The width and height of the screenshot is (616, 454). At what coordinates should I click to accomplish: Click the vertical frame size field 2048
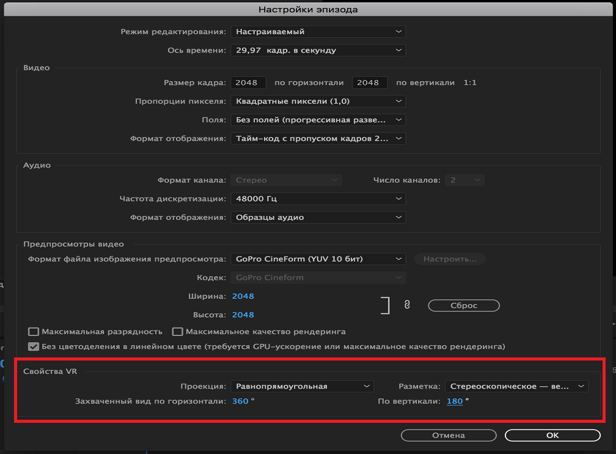[x=370, y=82]
